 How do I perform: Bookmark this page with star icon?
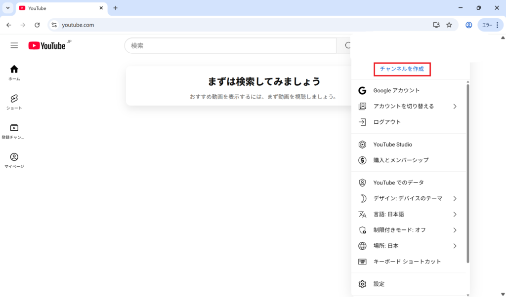click(x=449, y=25)
